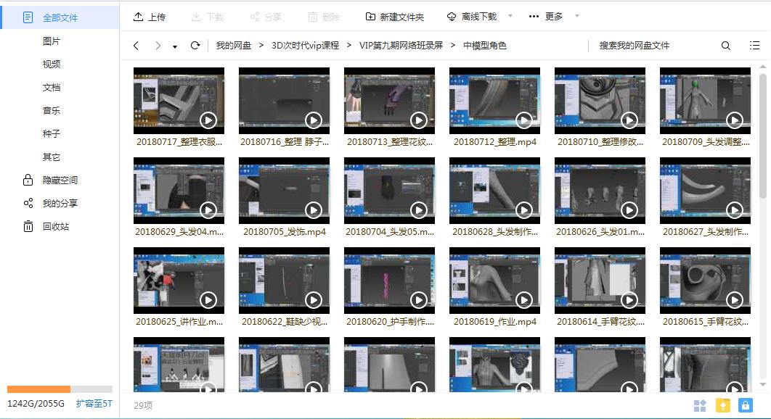Viewport: 771px width, 419px height.
Task: Open video thumbnail 20180614_手臂花纹
Action: point(600,281)
